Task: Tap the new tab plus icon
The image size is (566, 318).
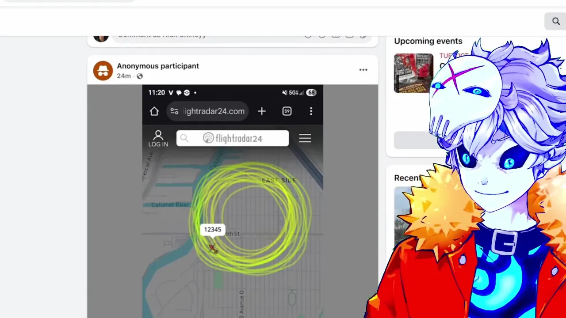Action: point(262,111)
